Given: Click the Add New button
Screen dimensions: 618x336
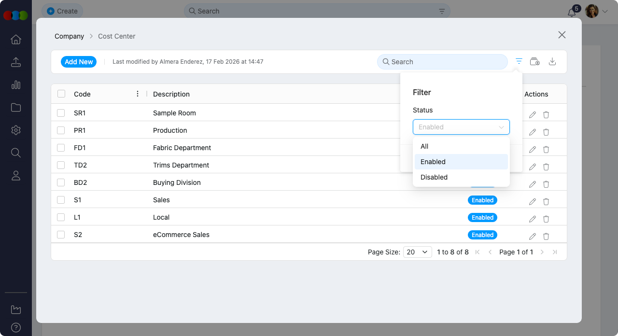Looking at the screenshot, I should 79,62.
